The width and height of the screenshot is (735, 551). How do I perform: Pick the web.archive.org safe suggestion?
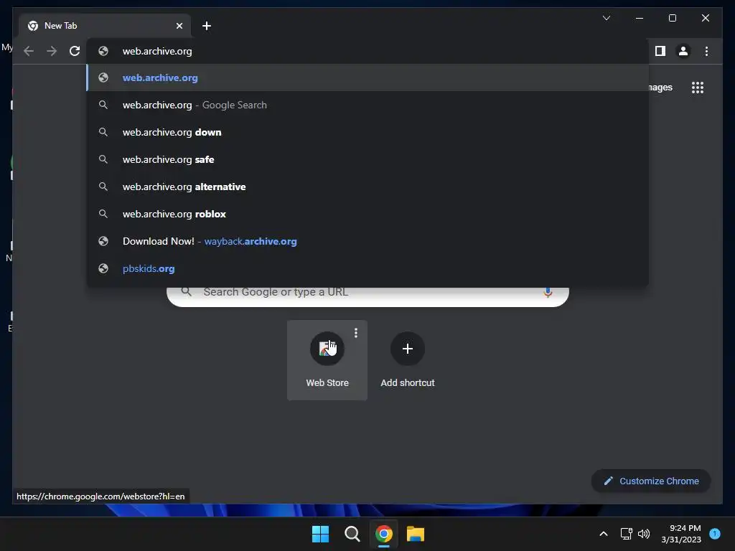click(x=367, y=159)
